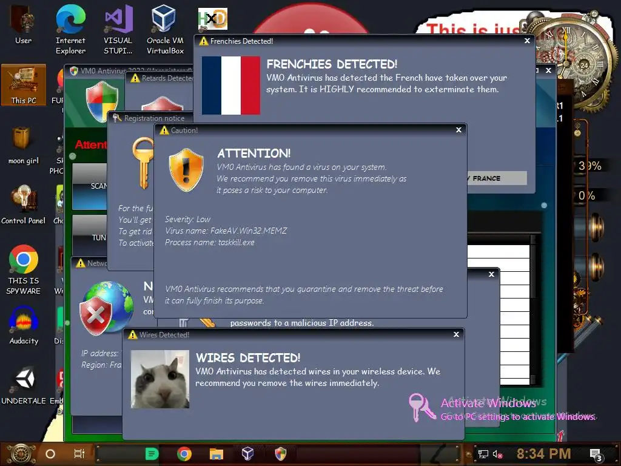This screenshot has width=621, height=466.
Task: Open the Control Panel desktop icon
Action: click(24, 204)
